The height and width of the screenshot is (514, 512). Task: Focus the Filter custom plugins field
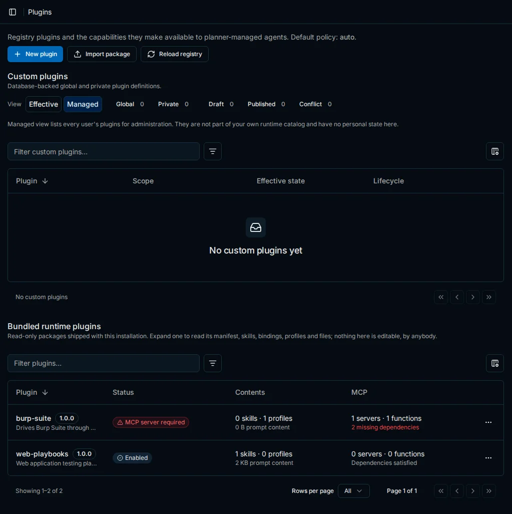[104, 151]
